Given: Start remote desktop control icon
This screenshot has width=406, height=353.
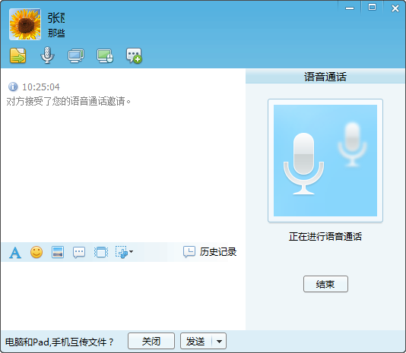Looking at the screenshot, I should pyautogui.click(x=105, y=55).
